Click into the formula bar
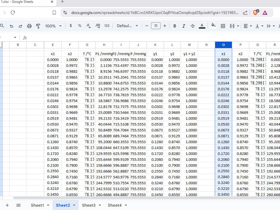The image size is (280, 210). (153, 38)
